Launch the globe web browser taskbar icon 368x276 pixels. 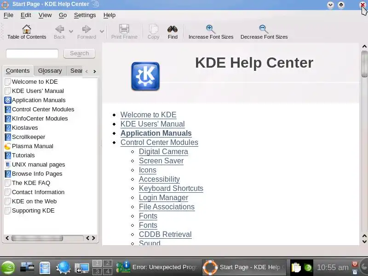point(63,267)
